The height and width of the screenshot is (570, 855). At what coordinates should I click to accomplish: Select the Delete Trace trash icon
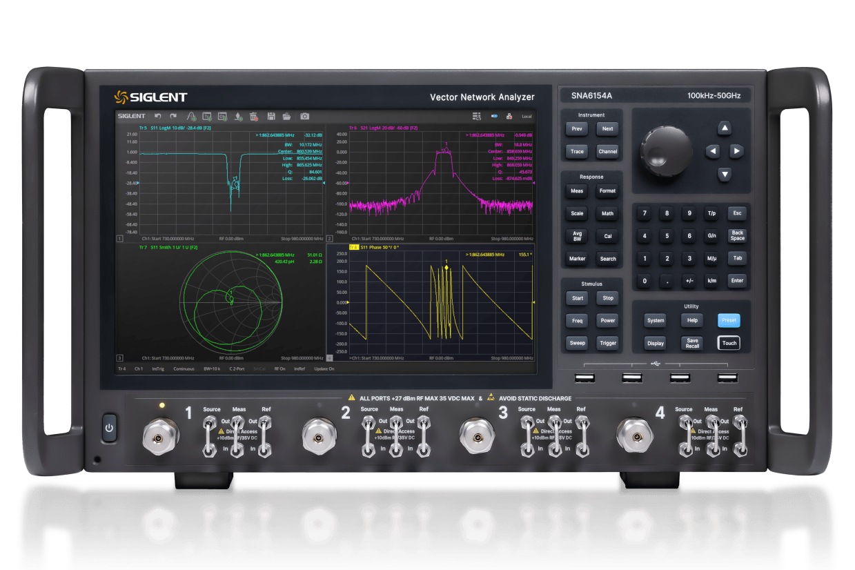point(253,116)
